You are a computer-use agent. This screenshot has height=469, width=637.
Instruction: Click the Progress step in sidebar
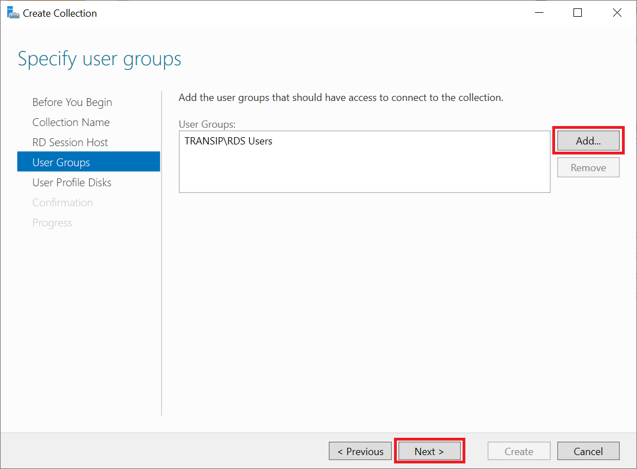pos(52,223)
